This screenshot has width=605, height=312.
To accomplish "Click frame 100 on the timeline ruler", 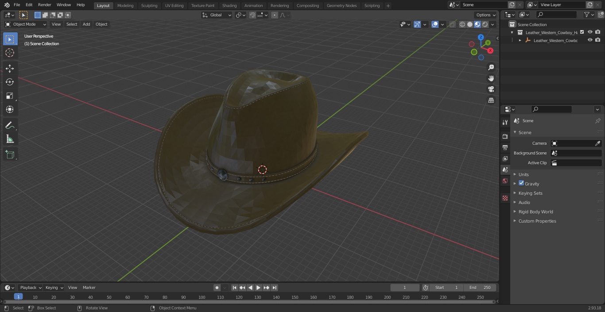I will (x=202, y=297).
